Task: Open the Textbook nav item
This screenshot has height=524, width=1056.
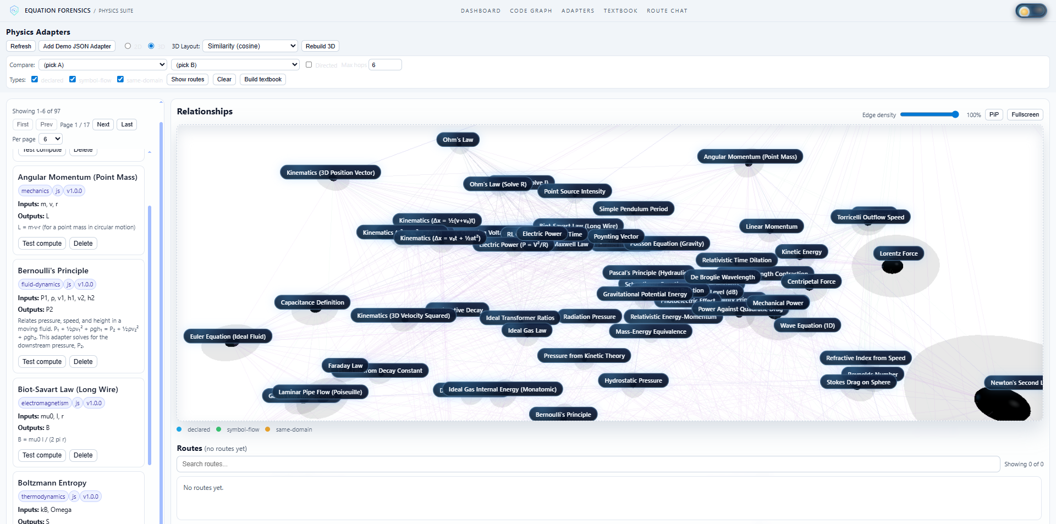Action: (620, 11)
